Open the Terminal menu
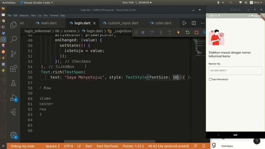Image resolution: width=265 pixels, height=149 pixels. pos(54,15)
